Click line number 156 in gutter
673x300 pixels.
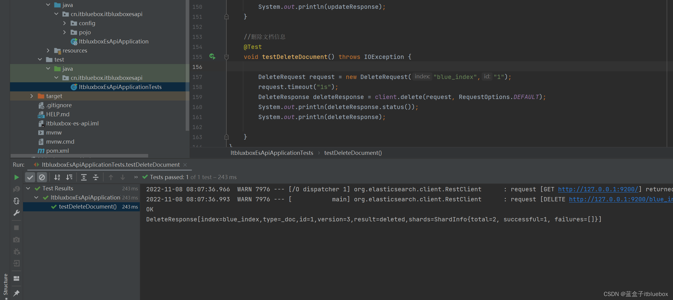pos(197,67)
